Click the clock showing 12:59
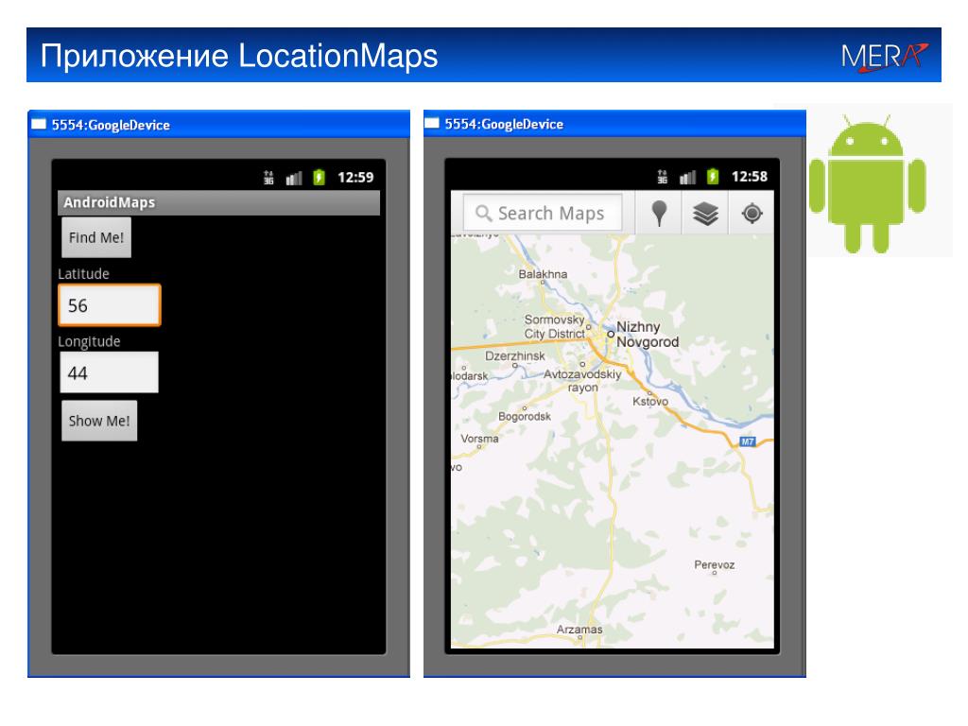The image size is (968, 726). [x=355, y=178]
